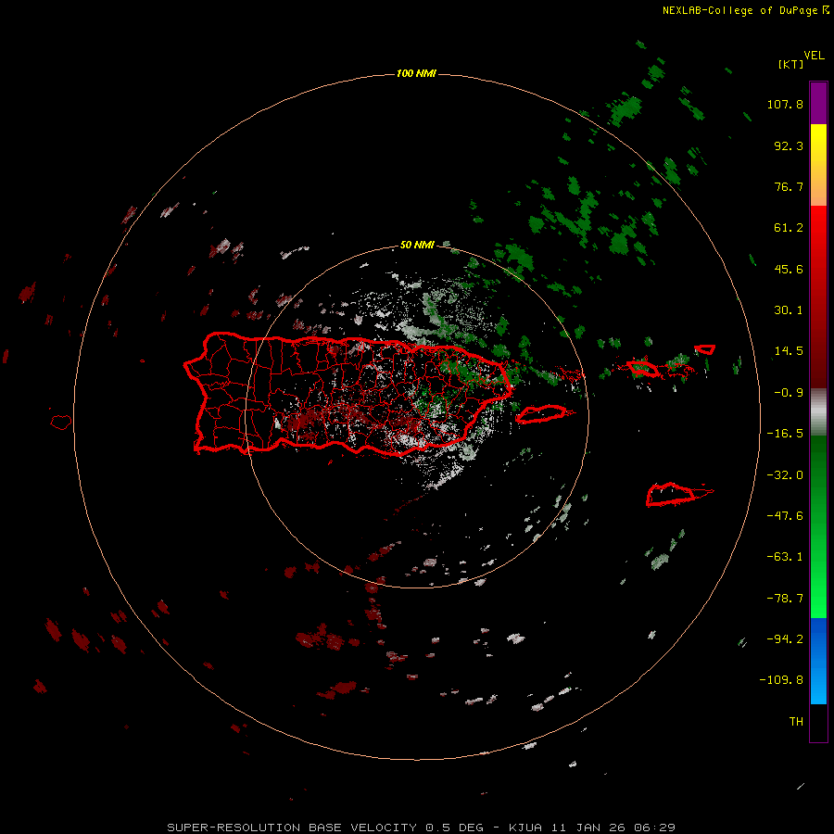This screenshot has height=834, width=834.
Task: Select the 14.5 velocity legend value
Action: (x=789, y=351)
